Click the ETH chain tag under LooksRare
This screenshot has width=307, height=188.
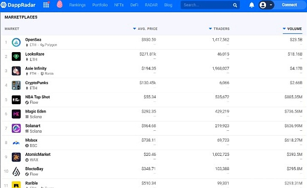[31, 59]
